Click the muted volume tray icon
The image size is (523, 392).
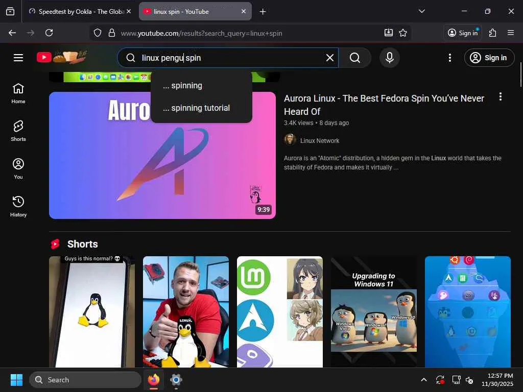(x=469, y=380)
